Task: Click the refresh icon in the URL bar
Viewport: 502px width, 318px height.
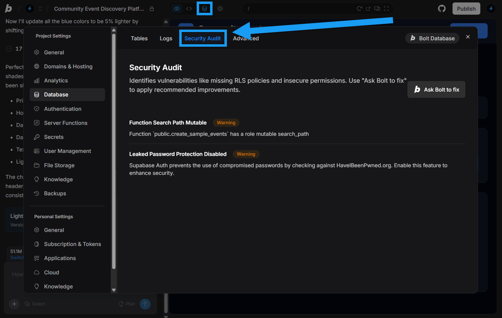Action: (359, 9)
